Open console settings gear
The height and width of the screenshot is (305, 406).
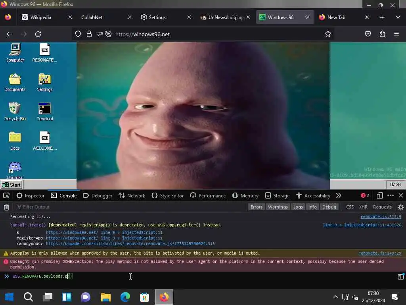coord(400,207)
